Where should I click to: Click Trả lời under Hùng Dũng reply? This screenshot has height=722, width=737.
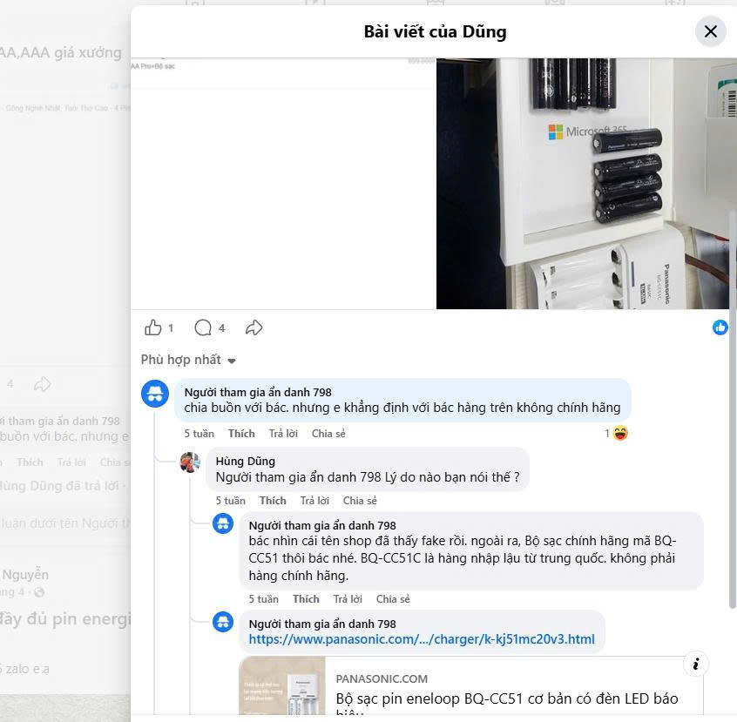[x=314, y=501]
